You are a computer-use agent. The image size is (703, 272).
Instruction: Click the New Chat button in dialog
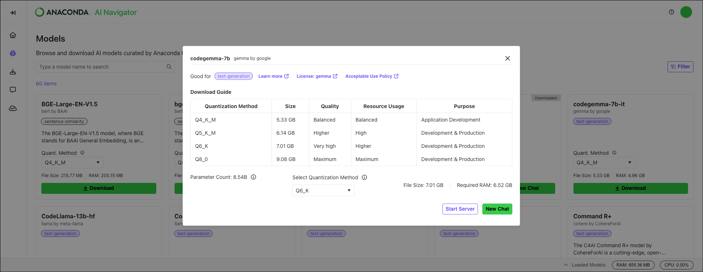(497, 209)
